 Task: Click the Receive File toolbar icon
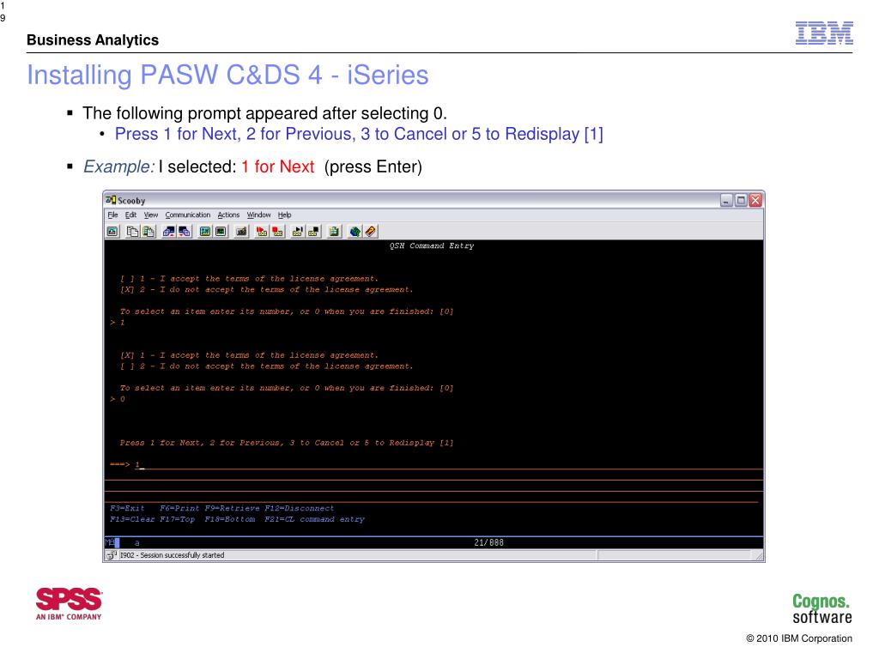pyautogui.click(x=185, y=232)
